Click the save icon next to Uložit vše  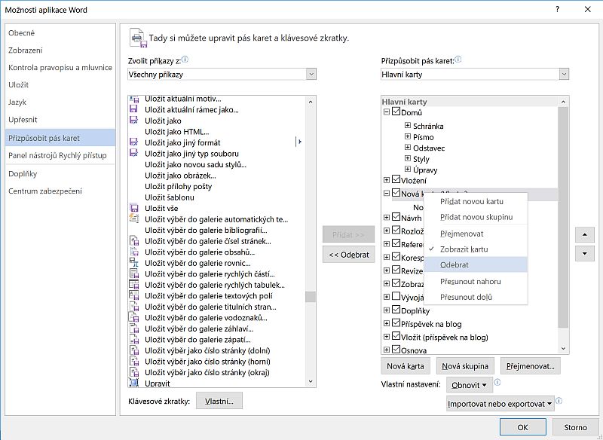coord(134,208)
